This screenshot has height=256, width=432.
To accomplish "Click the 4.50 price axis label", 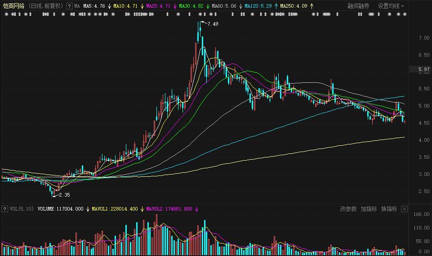I will [424, 123].
